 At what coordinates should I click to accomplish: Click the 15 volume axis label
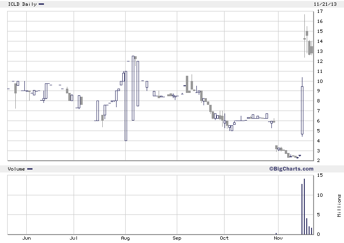(320, 175)
